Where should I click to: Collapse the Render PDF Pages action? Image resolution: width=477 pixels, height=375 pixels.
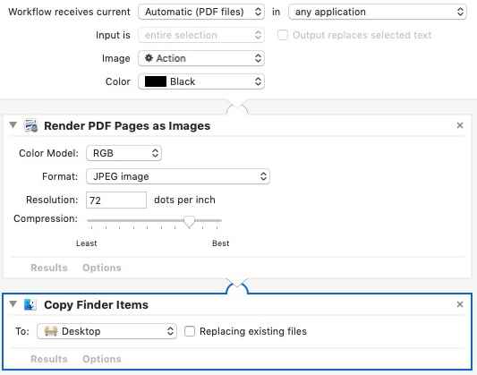point(13,124)
